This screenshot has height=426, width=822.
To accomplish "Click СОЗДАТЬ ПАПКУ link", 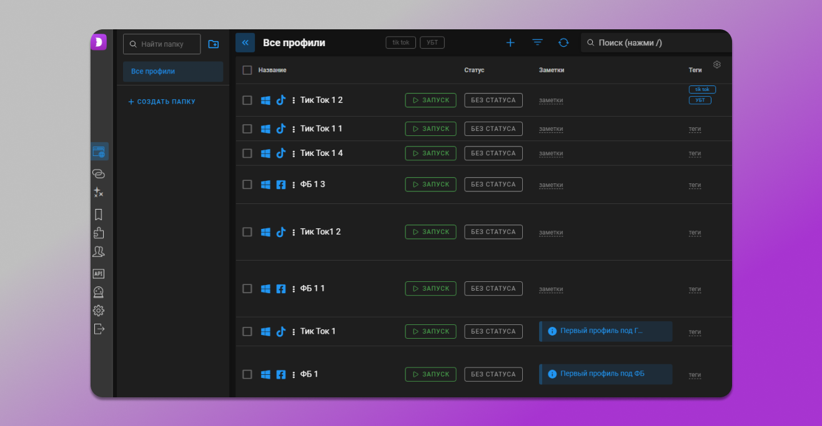I will tap(162, 102).
